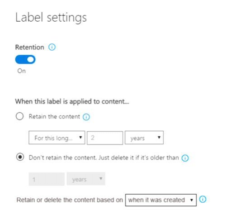Image resolution: width=228 pixels, height=210 pixels.
Task: Click Retain or delete the content based on label
Action: [x=70, y=200]
